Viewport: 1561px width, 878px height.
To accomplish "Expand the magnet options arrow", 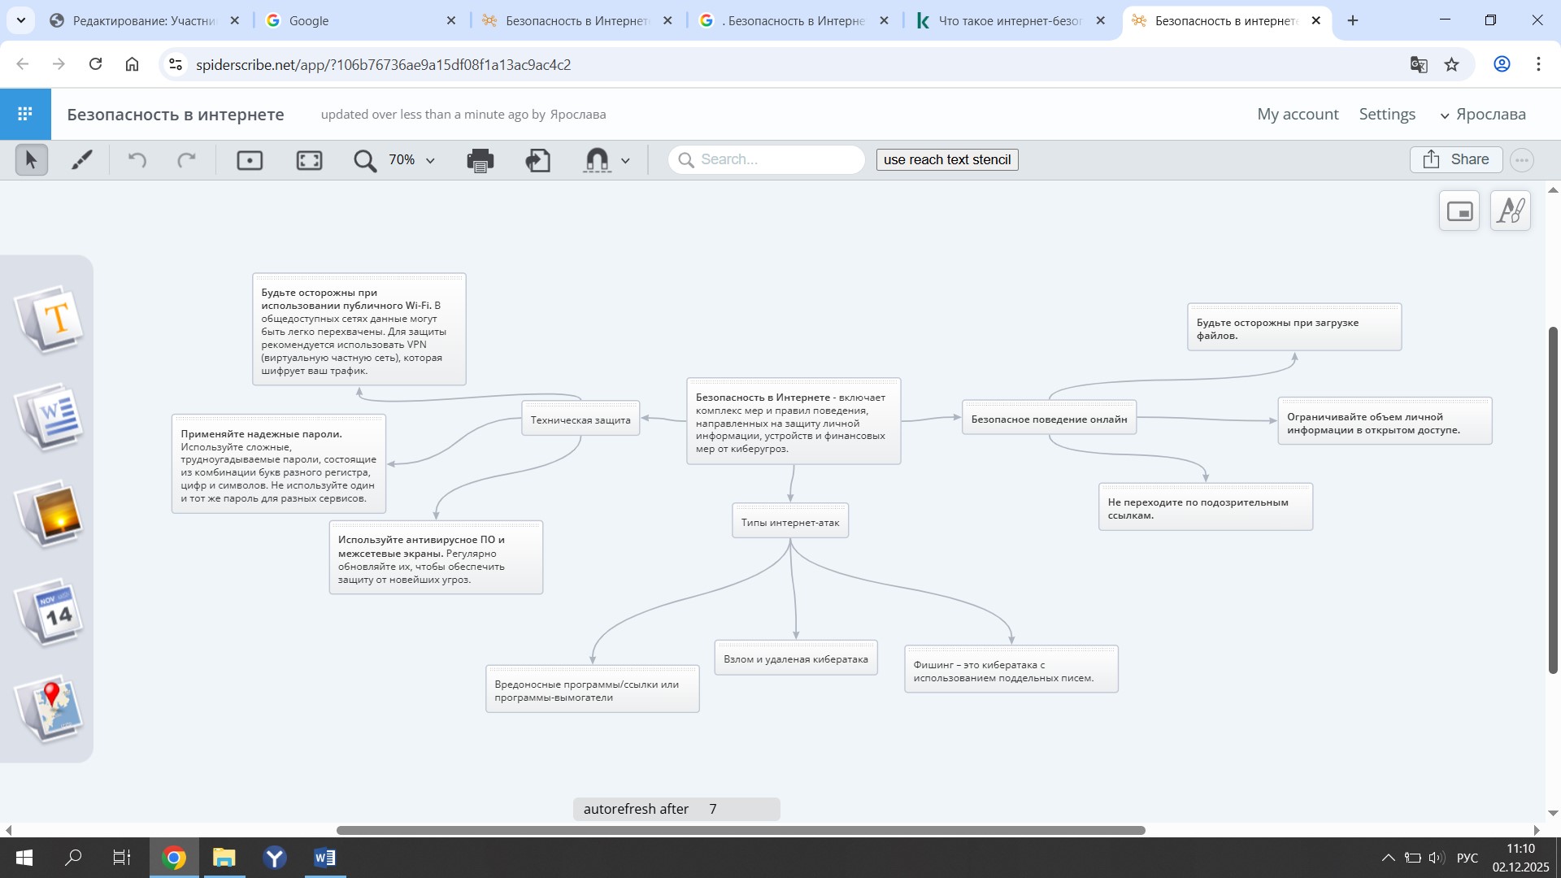I will pos(625,161).
